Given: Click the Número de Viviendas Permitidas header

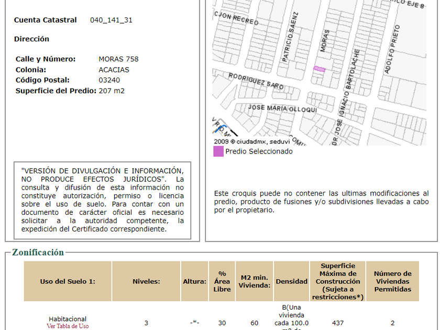Looking at the screenshot, I should [392, 281].
